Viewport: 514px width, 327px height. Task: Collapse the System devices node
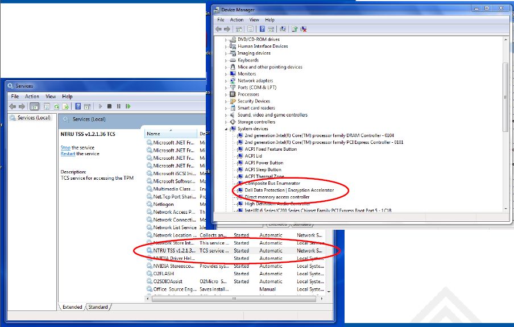[x=226, y=129]
